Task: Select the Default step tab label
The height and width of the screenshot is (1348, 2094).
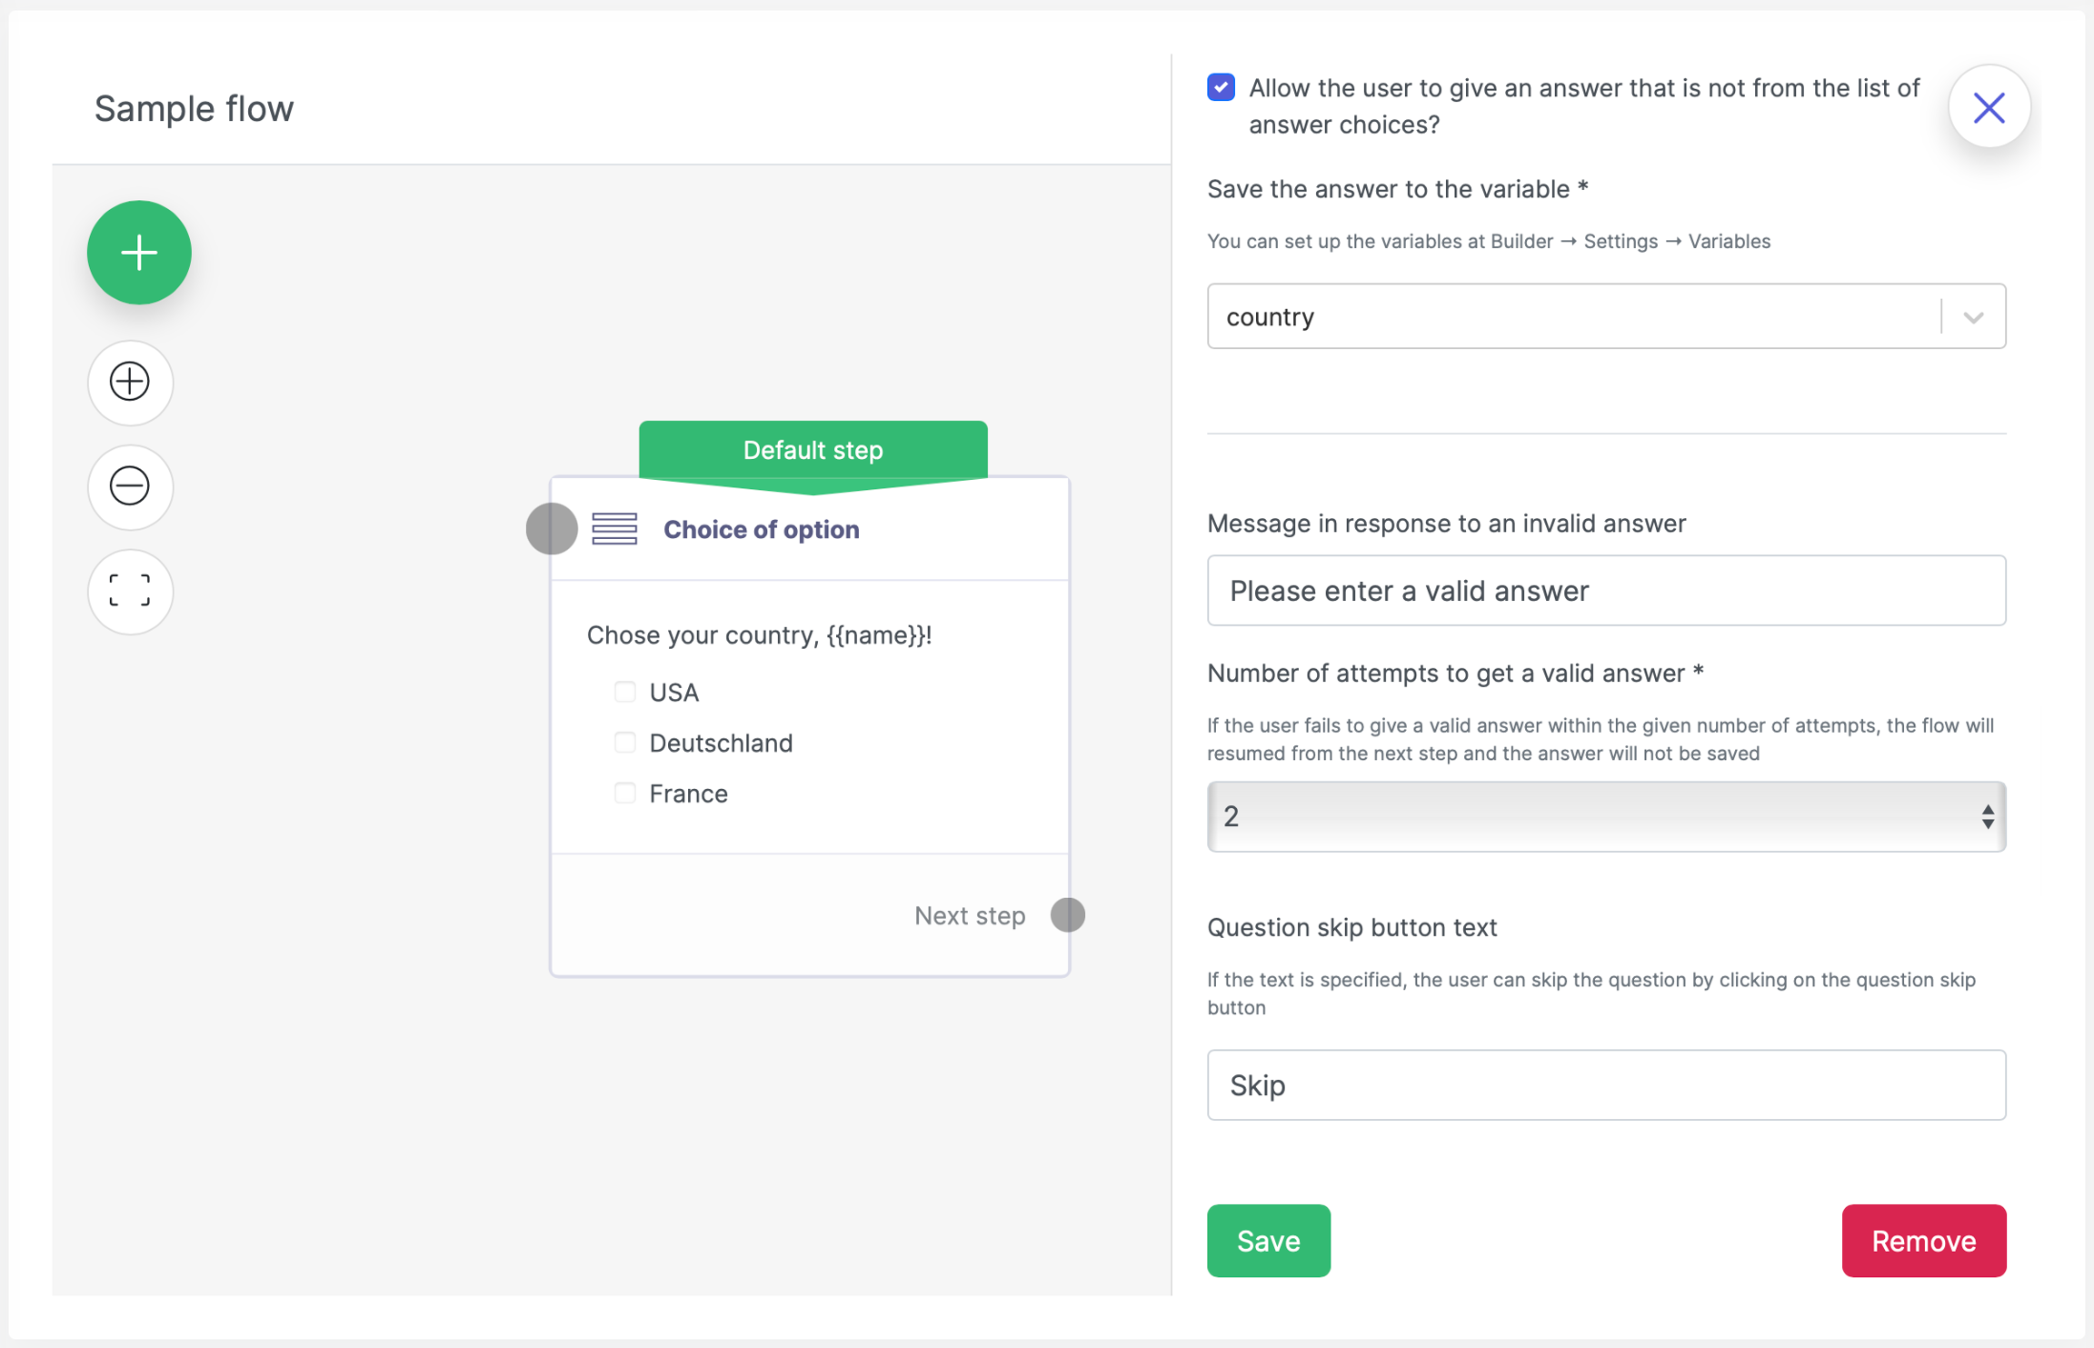Action: [x=813, y=450]
